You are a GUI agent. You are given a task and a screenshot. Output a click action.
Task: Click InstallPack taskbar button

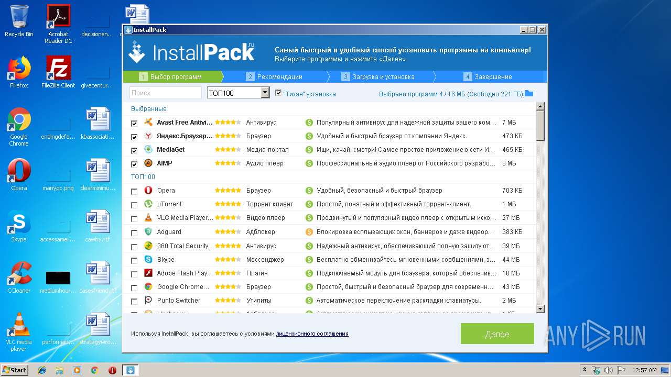click(131, 370)
